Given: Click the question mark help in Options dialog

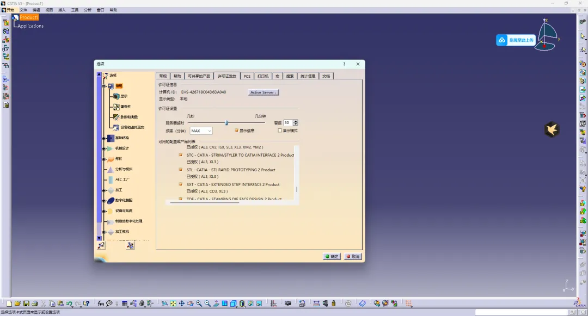Looking at the screenshot, I should click(344, 64).
